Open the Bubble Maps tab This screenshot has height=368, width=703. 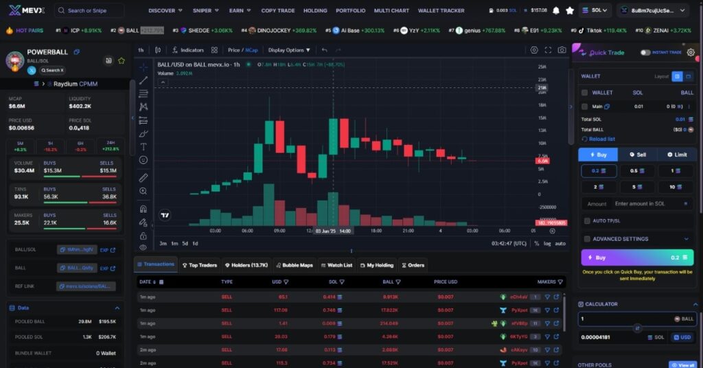294,265
